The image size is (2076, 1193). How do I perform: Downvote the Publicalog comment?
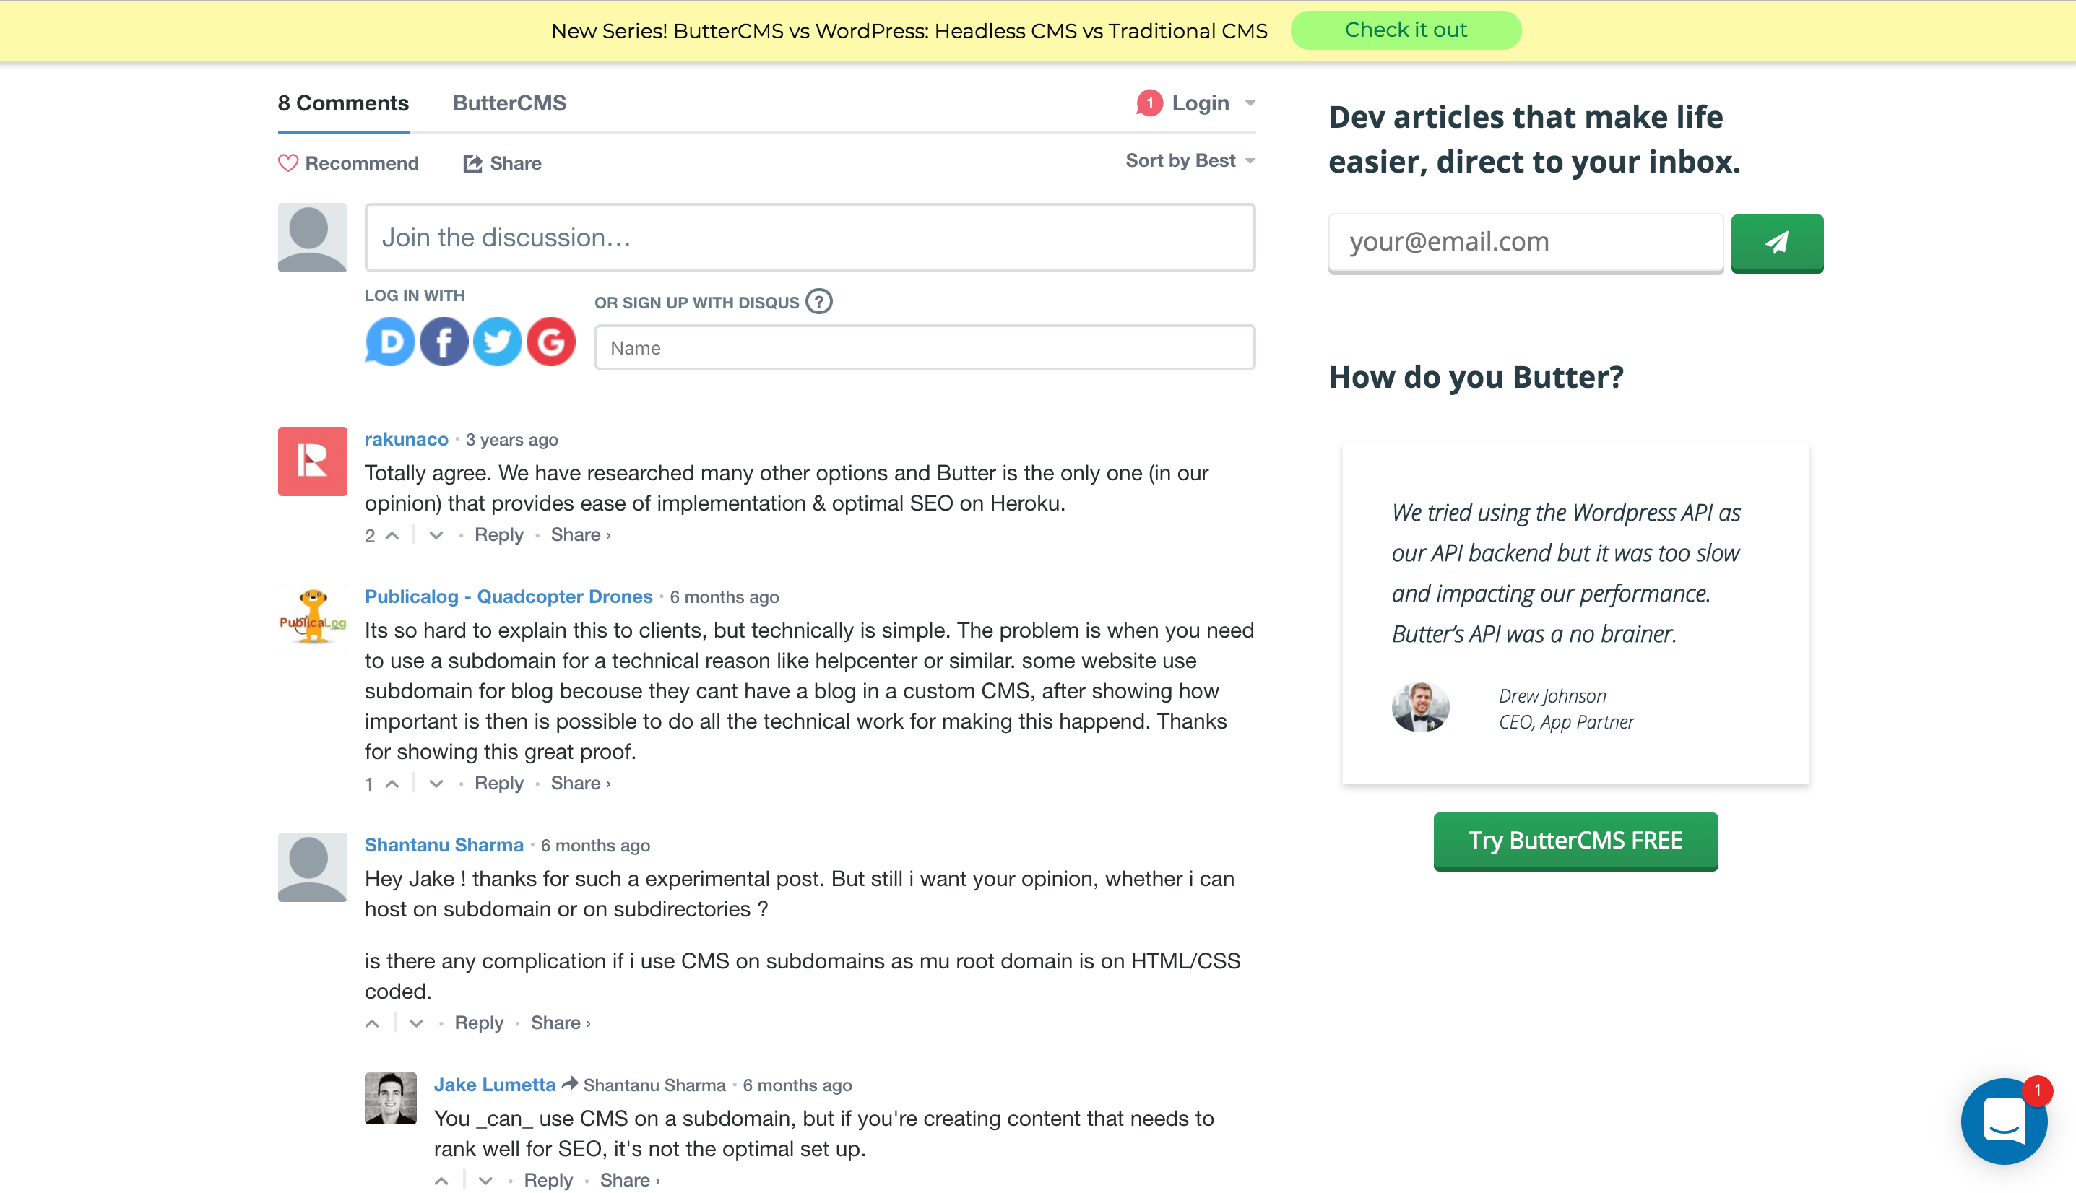(436, 784)
